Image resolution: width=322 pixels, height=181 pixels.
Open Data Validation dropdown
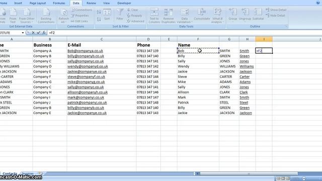click(185, 16)
